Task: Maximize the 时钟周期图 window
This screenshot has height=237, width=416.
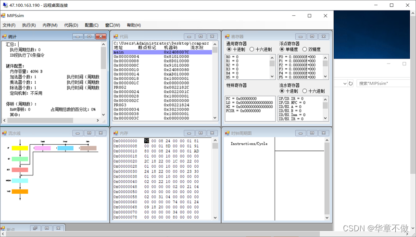Action: [x=312, y=133]
